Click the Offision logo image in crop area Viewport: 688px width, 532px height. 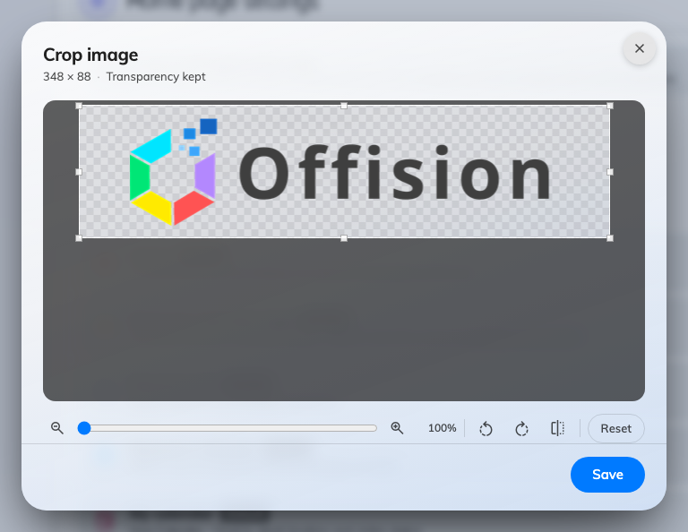(x=344, y=172)
